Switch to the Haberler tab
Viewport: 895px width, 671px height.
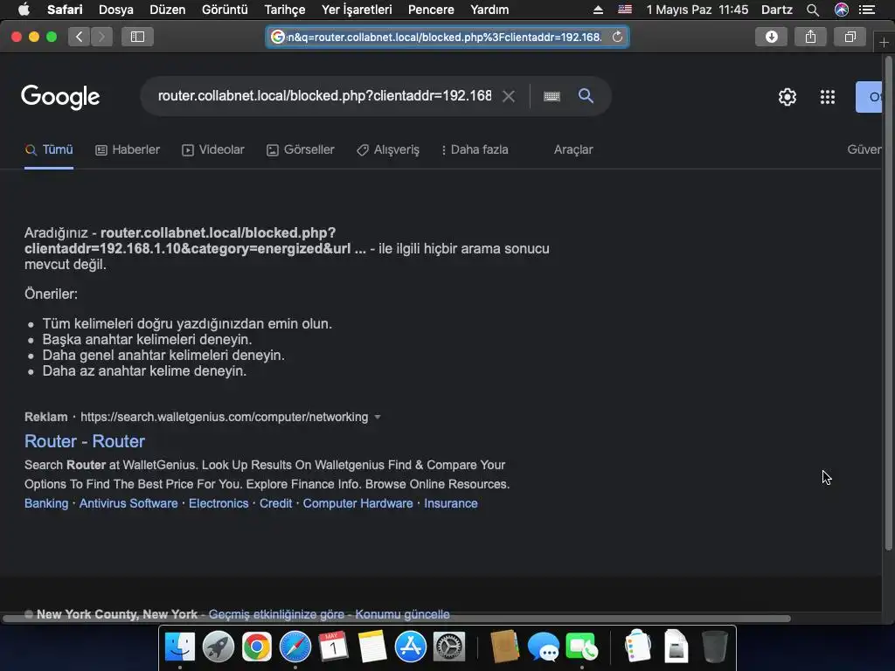(x=128, y=150)
